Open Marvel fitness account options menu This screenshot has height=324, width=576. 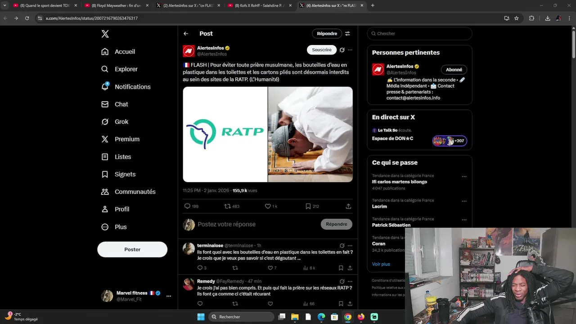click(169, 296)
